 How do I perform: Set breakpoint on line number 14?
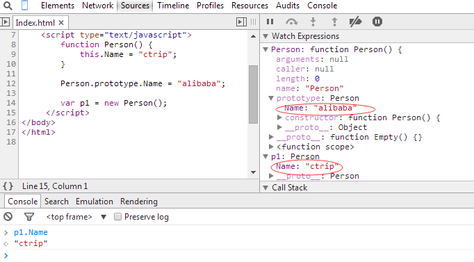[x=11, y=103]
